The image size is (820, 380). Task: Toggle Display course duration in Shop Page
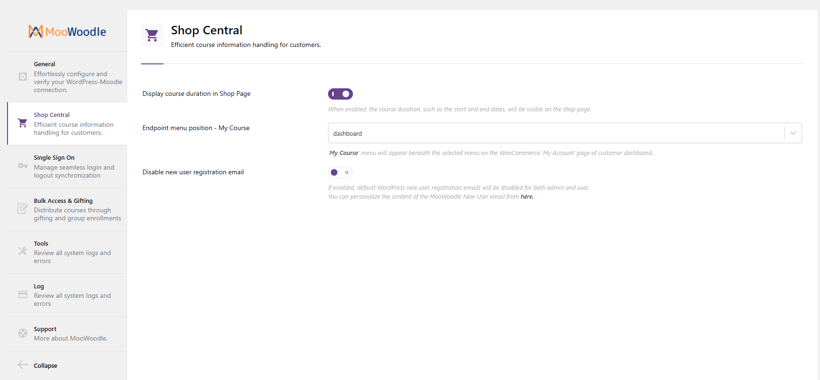coord(340,94)
